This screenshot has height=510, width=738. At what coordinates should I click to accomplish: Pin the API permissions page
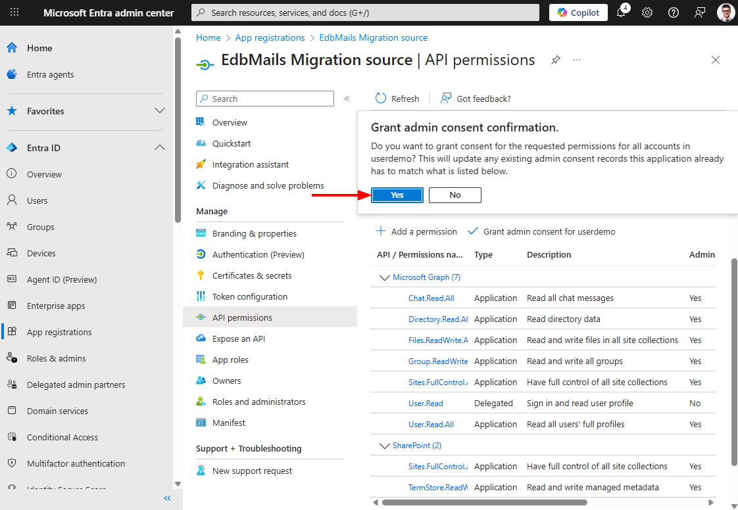[x=556, y=60]
